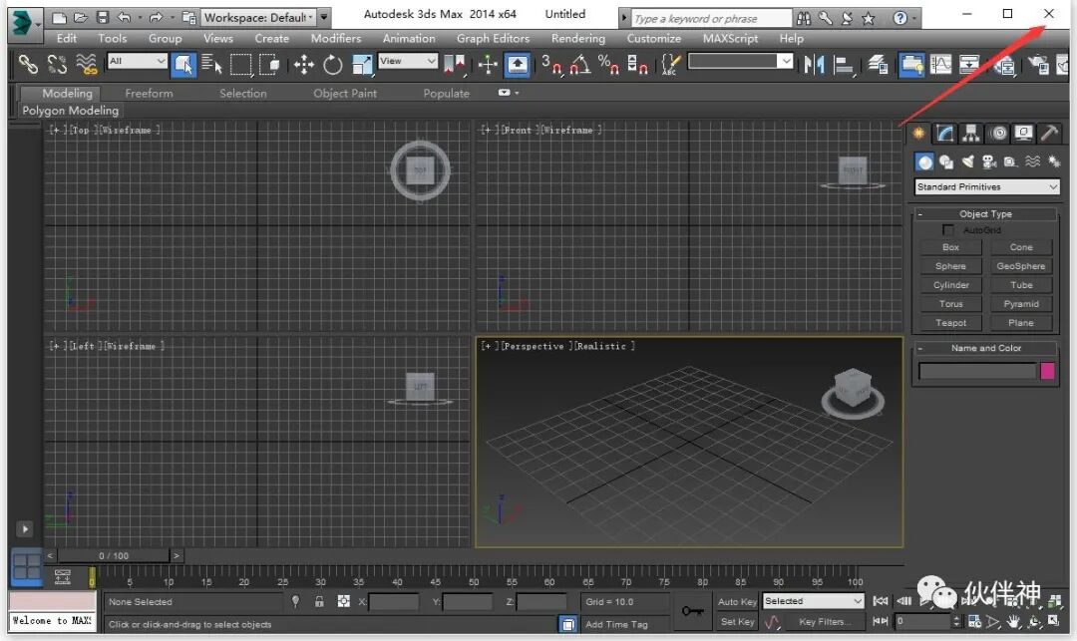The height and width of the screenshot is (641, 1077).
Task: Toggle the Percent Snap icon
Action: (608, 65)
